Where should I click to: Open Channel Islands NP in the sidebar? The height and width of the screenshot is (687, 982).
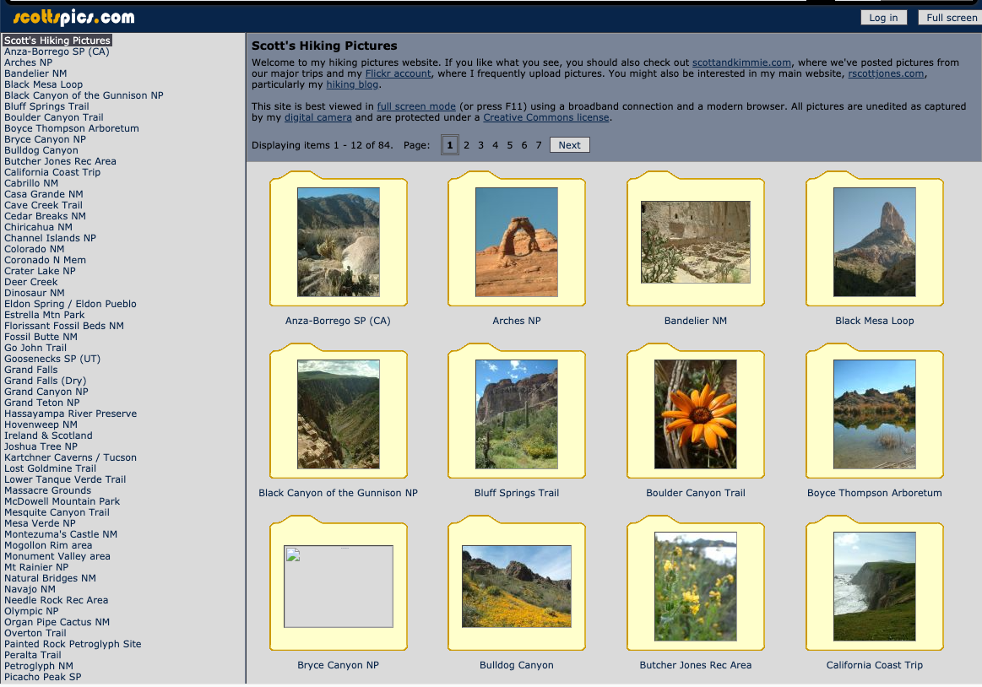pos(50,238)
